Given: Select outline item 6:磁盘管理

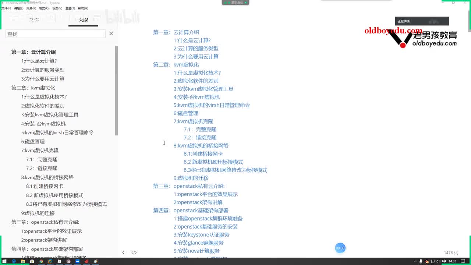Looking at the screenshot, I should pyautogui.click(x=33, y=141).
